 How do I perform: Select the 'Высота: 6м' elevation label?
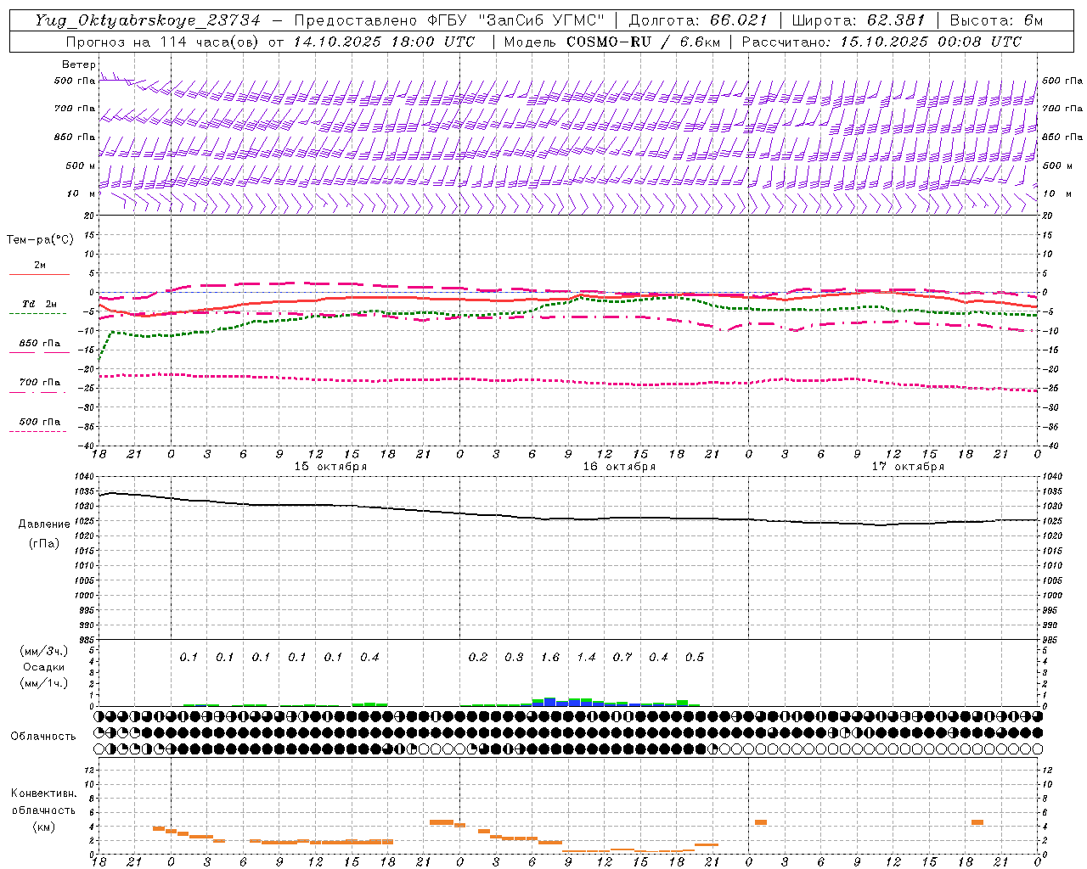(x=996, y=20)
